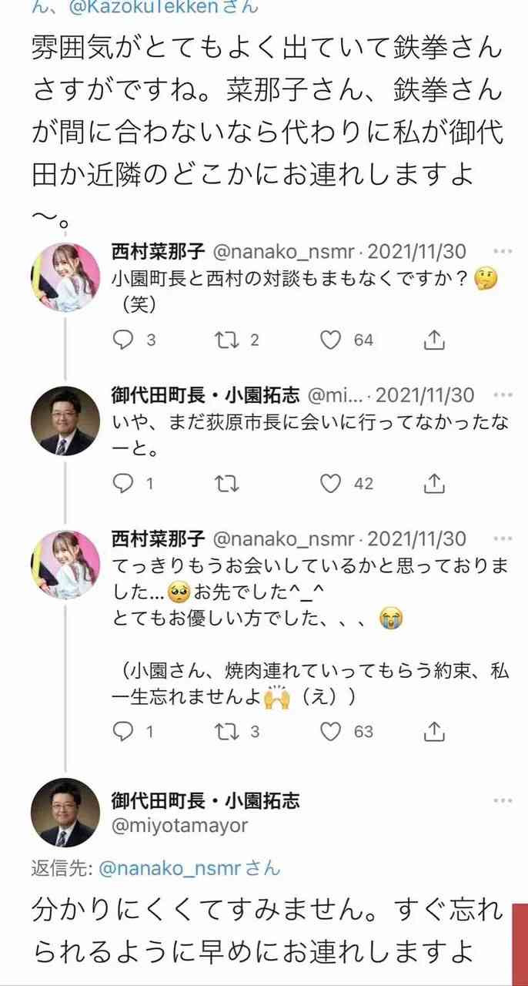528x986 pixels.
Task: View 小園拓志's avatar on the bottom tweet
Action: click(65, 813)
